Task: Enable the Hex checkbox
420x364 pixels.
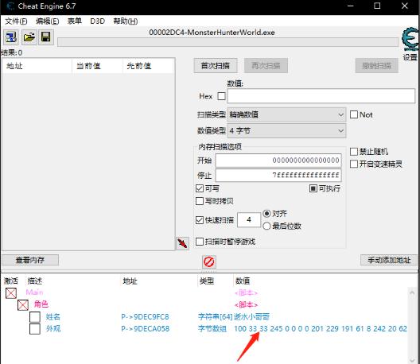Action: pyautogui.click(x=221, y=96)
